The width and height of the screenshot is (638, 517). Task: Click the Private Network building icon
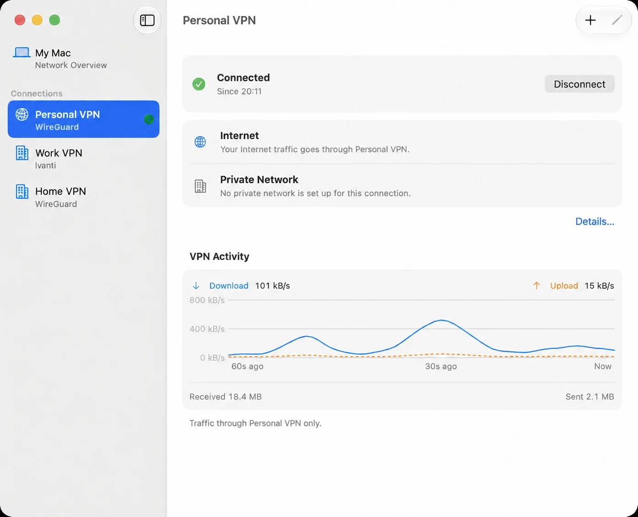click(x=200, y=186)
